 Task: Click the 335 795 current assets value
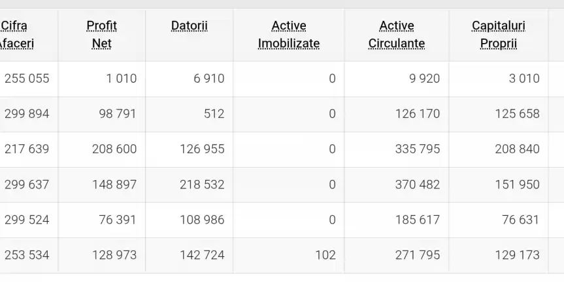click(418, 149)
